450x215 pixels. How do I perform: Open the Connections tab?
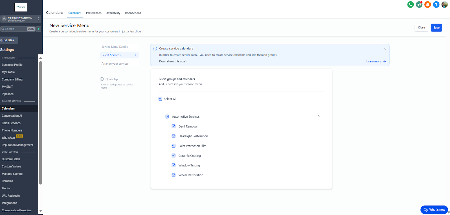click(133, 13)
